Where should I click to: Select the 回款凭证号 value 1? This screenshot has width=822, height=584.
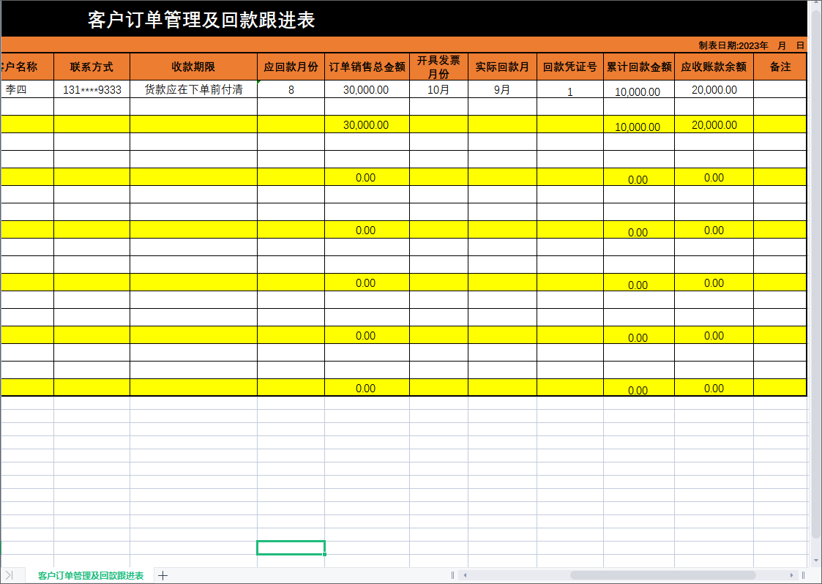[570, 89]
